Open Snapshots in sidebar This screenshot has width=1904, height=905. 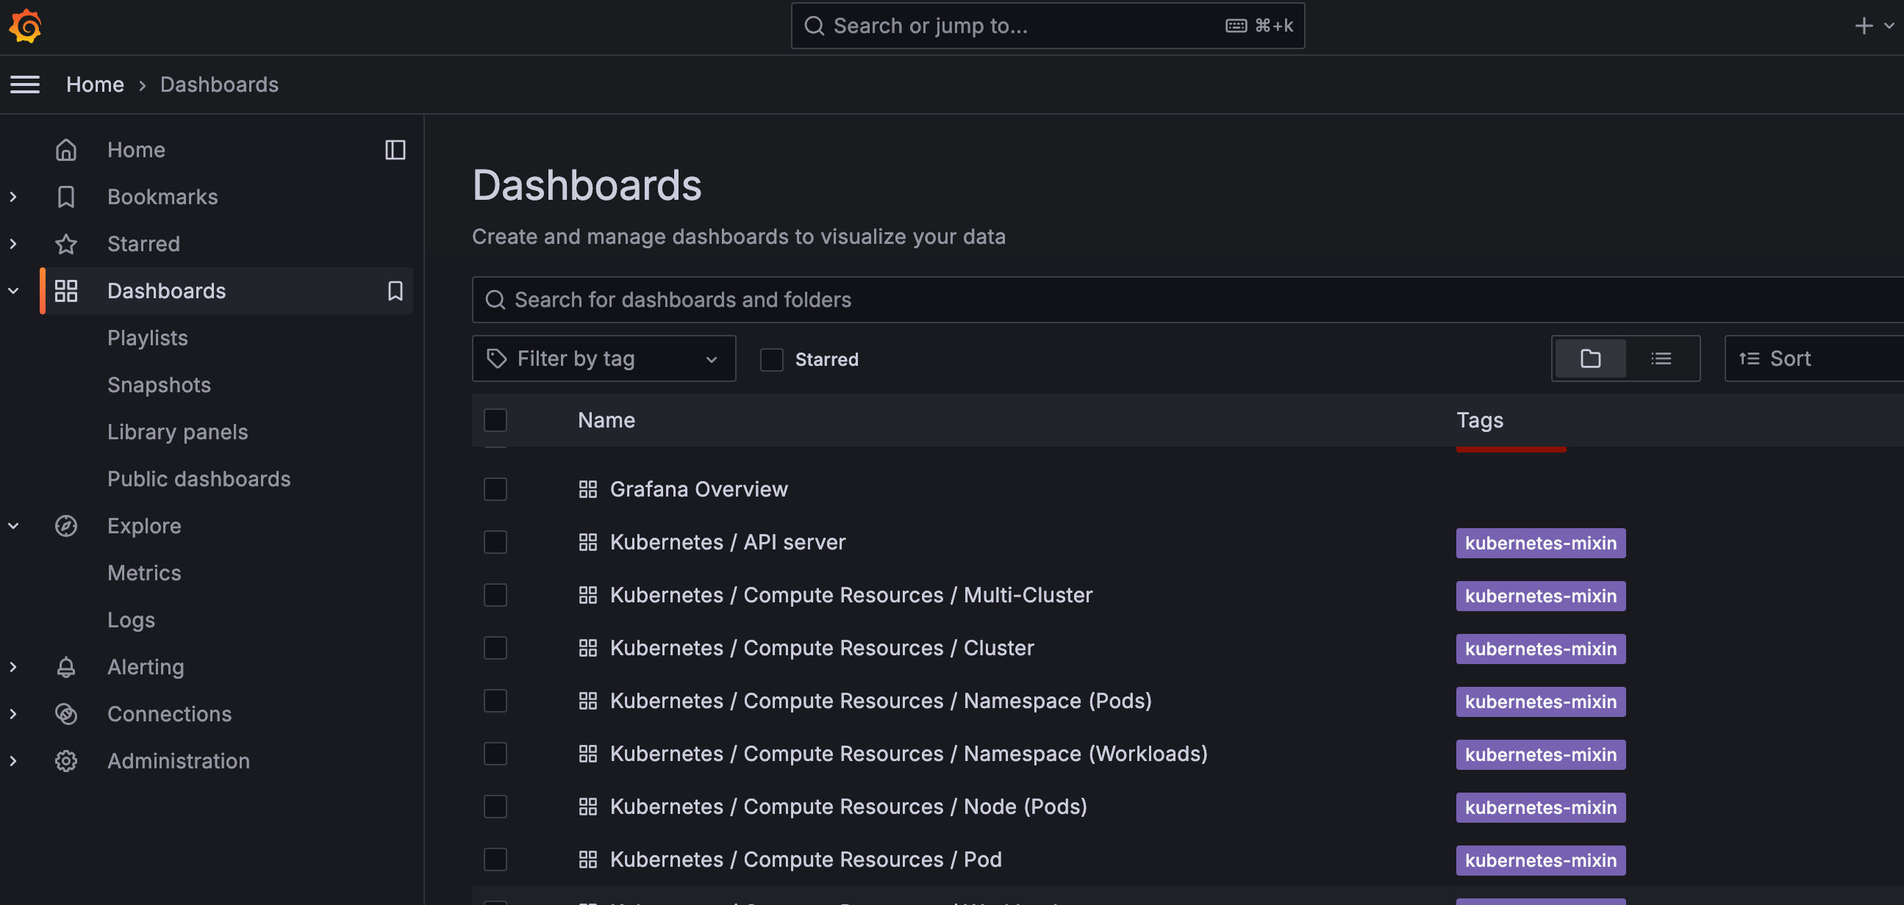159,385
